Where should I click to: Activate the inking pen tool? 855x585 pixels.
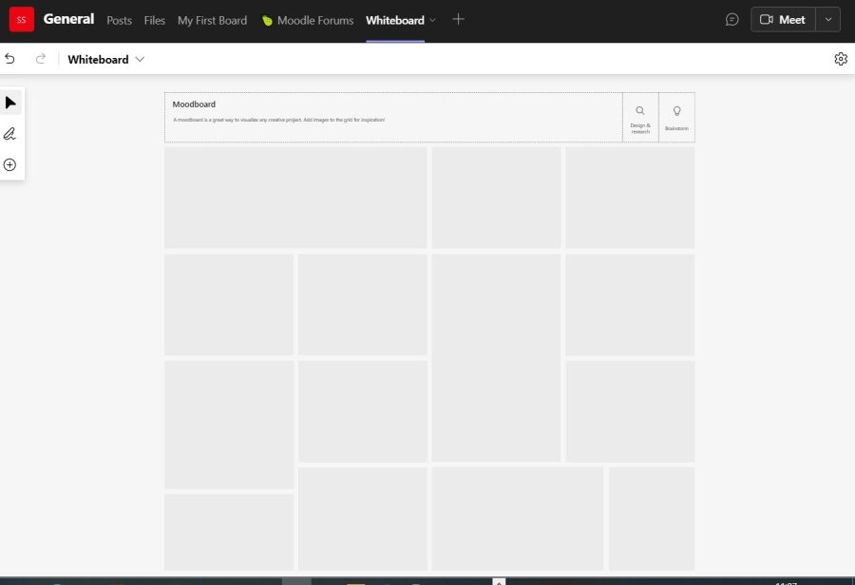click(x=9, y=133)
